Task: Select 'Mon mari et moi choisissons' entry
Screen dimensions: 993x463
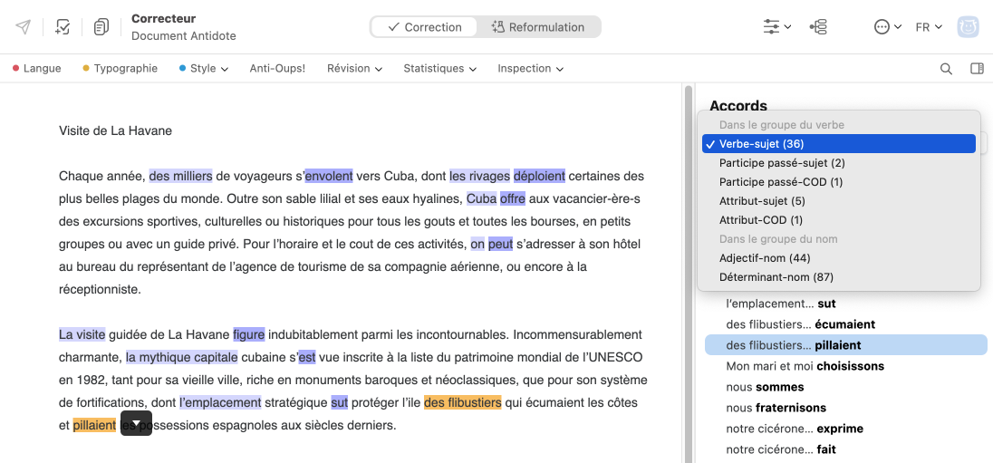Action: coord(805,366)
